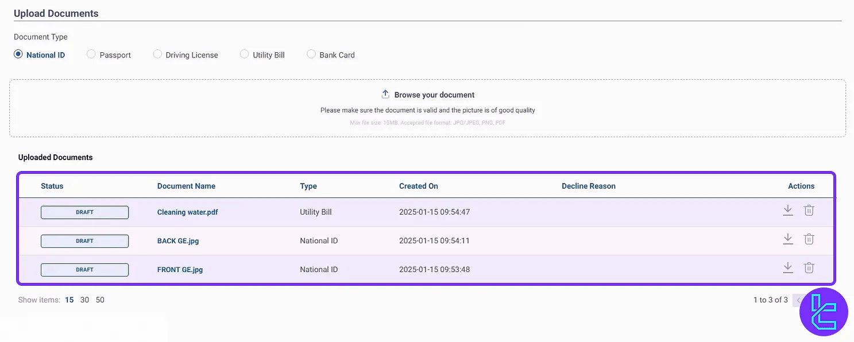Select Driving License document type
854x342 pixels.
coord(157,55)
